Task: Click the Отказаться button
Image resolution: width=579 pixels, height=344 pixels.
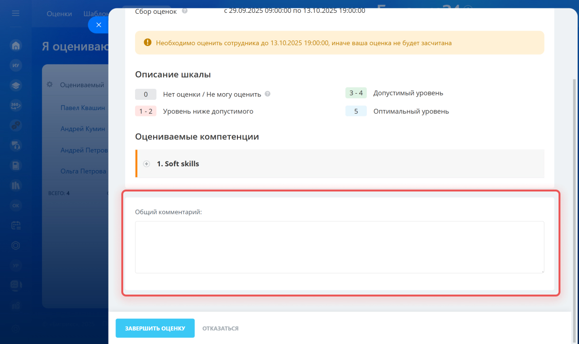Action: point(220,328)
